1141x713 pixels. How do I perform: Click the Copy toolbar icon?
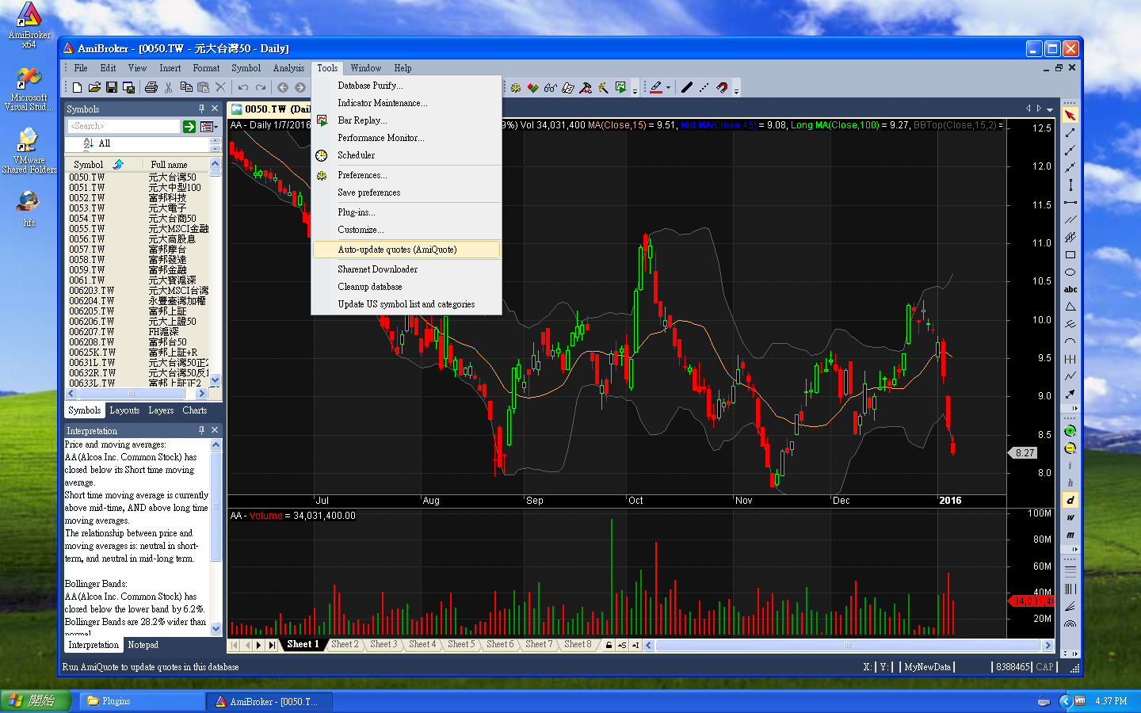point(186,87)
